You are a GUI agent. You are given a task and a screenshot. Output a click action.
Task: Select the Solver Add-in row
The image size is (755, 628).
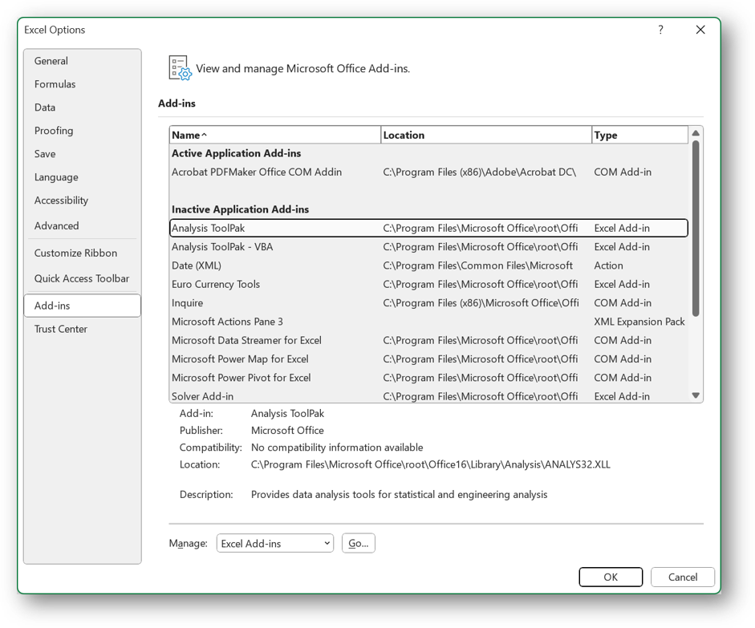pyautogui.click(x=321, y=395)
